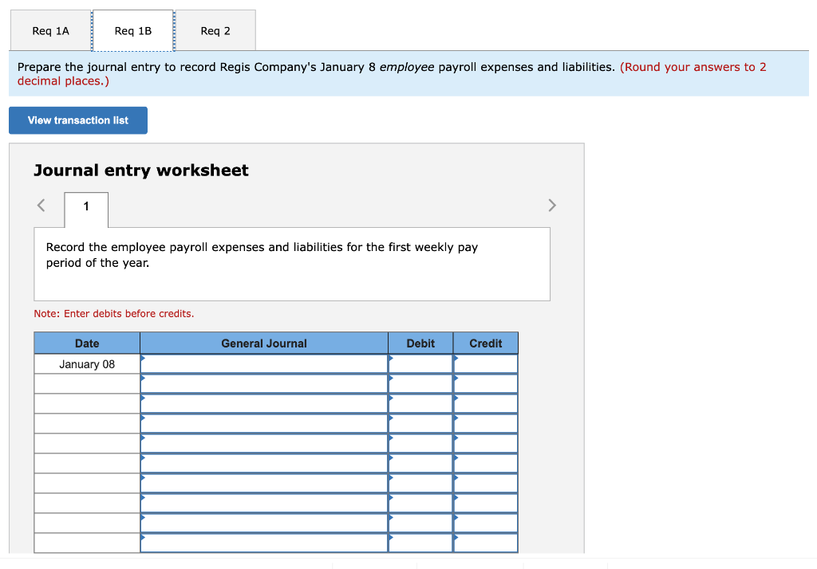Open the third General Journal account dropdown
The image size is (817, 569).
pyautogui.click(x=263, y=402)
